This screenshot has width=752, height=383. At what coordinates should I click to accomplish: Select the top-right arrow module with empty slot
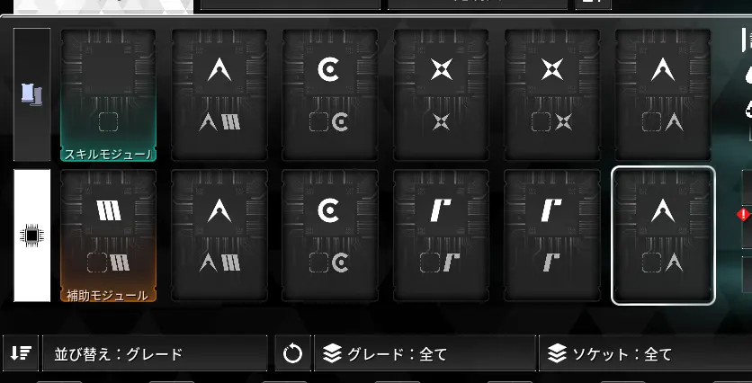pos(663,94)
